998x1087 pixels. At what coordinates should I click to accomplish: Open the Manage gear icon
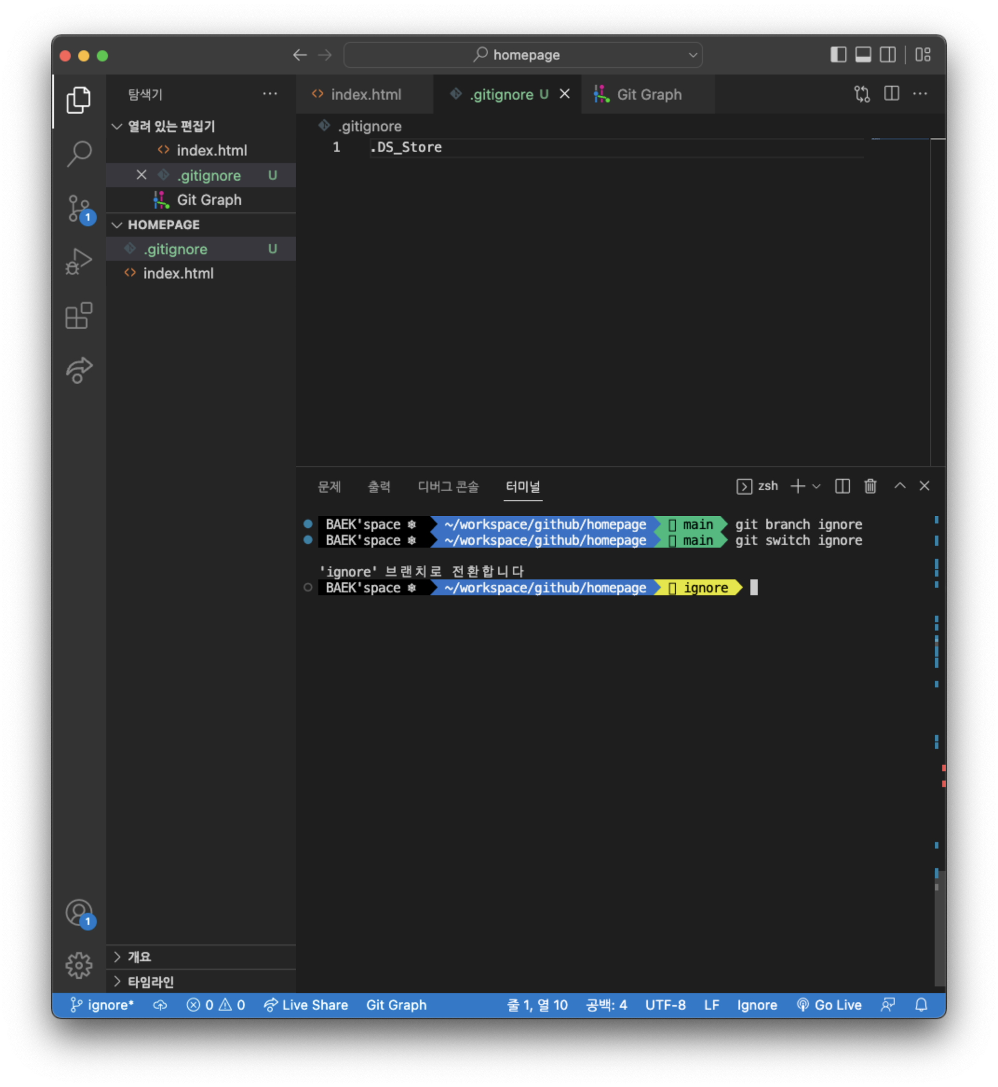80,965
